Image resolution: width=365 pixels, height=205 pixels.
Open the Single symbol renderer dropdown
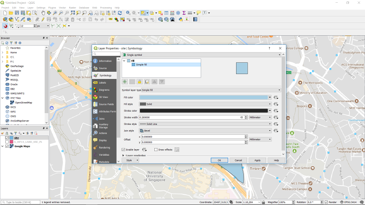(201, 55)
